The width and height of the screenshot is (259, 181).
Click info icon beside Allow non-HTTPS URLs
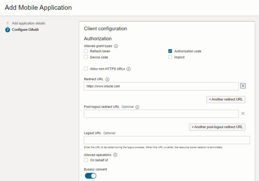tap(129, 69)
